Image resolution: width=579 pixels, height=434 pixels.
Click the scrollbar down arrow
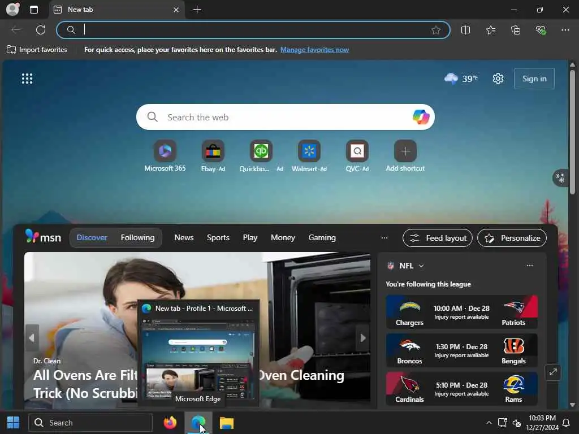(x=572, y=405)
